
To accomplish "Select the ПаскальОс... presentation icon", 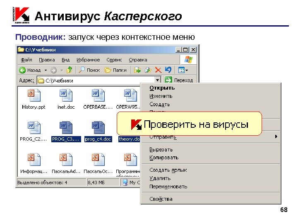I will click(x=98, y=159).
